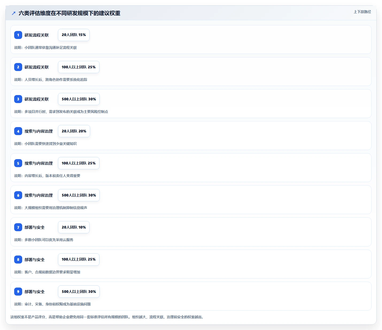Select the 20人团队 10% chip
This screenshot has height=330, width=382.
74,227
